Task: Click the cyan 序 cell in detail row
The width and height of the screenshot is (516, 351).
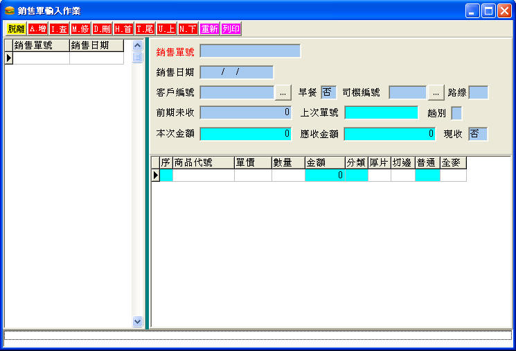Action: point(166,175)
